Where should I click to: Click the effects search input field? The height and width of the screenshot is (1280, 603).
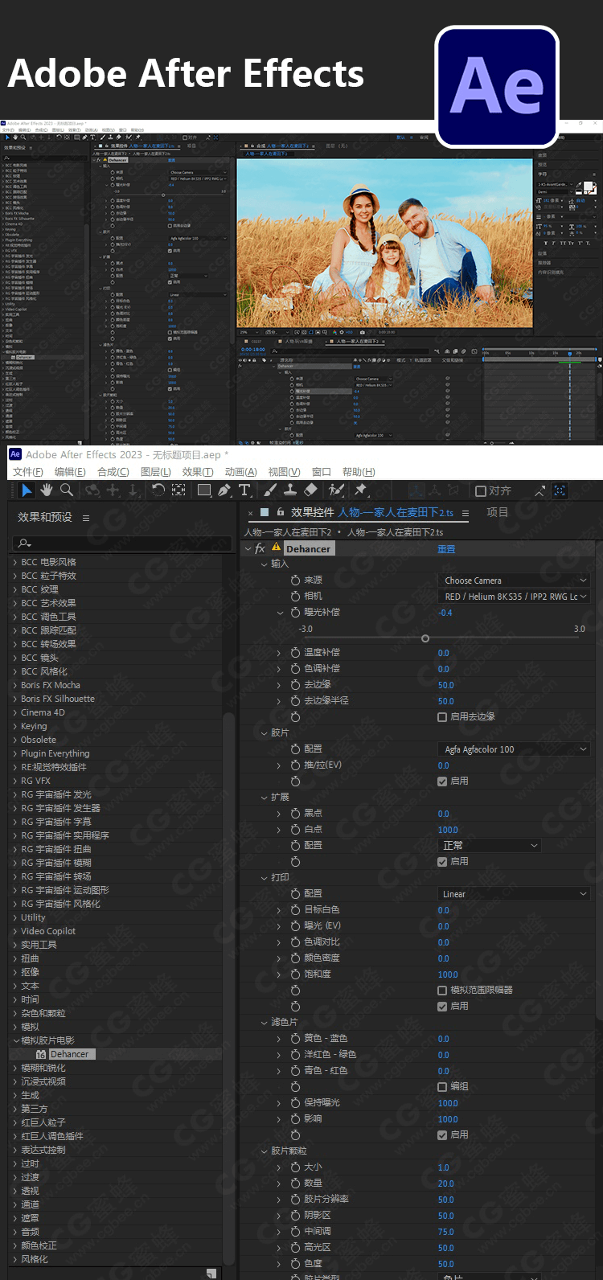[121, 544]
